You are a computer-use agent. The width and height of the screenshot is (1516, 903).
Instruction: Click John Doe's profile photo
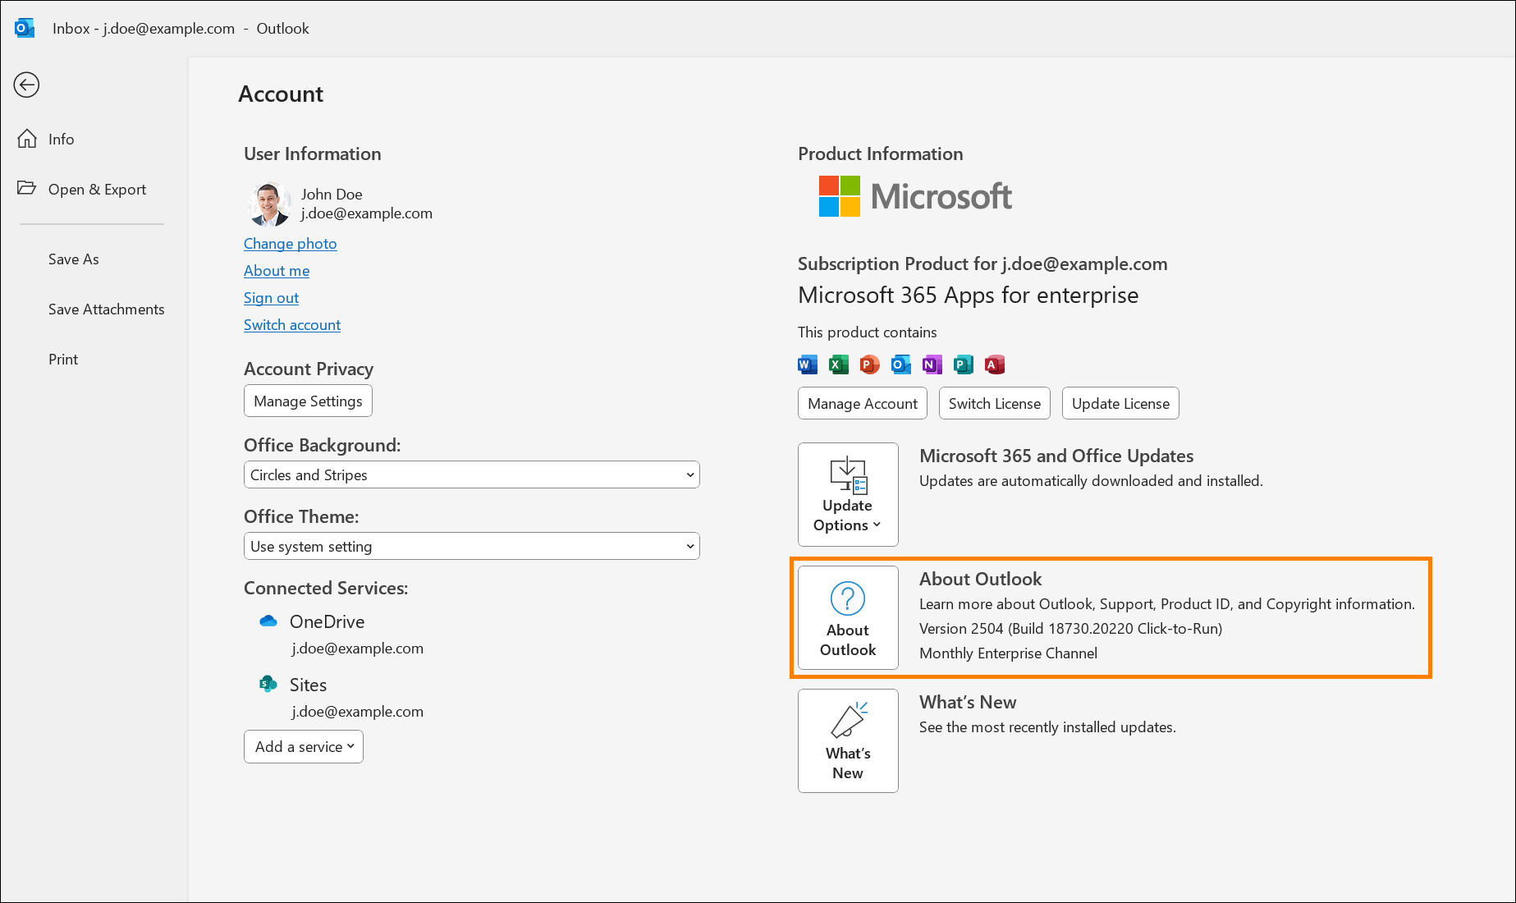[x=269, y=204]
